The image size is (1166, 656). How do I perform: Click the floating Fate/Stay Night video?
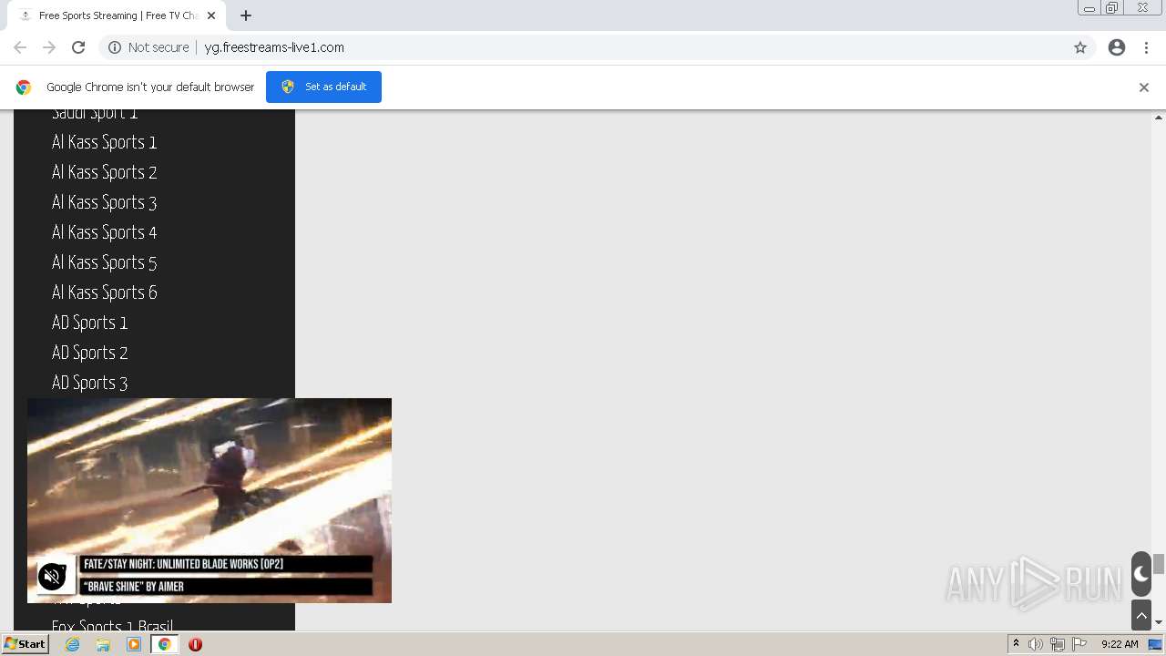pos(210,500)
